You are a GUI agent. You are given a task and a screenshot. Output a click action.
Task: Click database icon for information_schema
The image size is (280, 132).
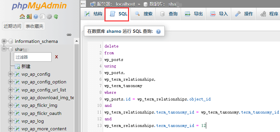tap(11, 42)
